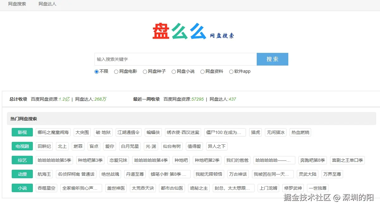Select the 网盘资料 radio option
Image resolution: width=380 pixels, height=208 pixels.
[x=202, y=72]
